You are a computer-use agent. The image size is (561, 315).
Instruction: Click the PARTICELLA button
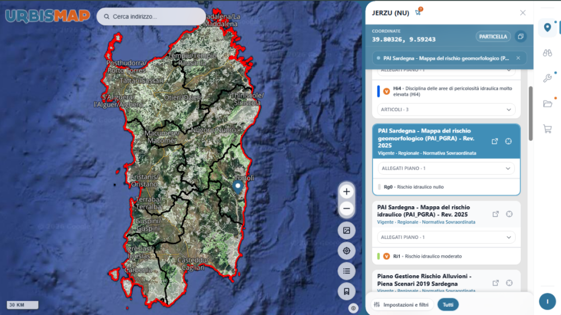tap(493, 36)
